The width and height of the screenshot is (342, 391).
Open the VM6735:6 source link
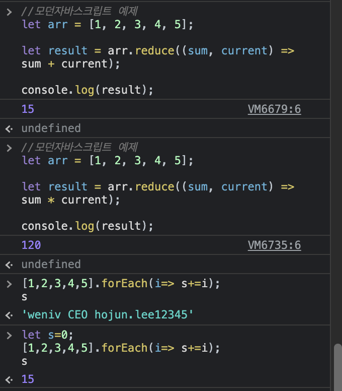click(274, 245)
